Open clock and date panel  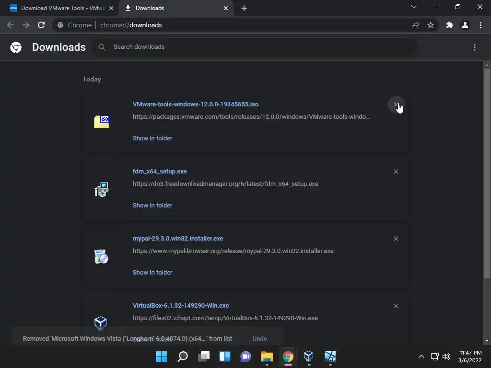(x=470, y=356)
